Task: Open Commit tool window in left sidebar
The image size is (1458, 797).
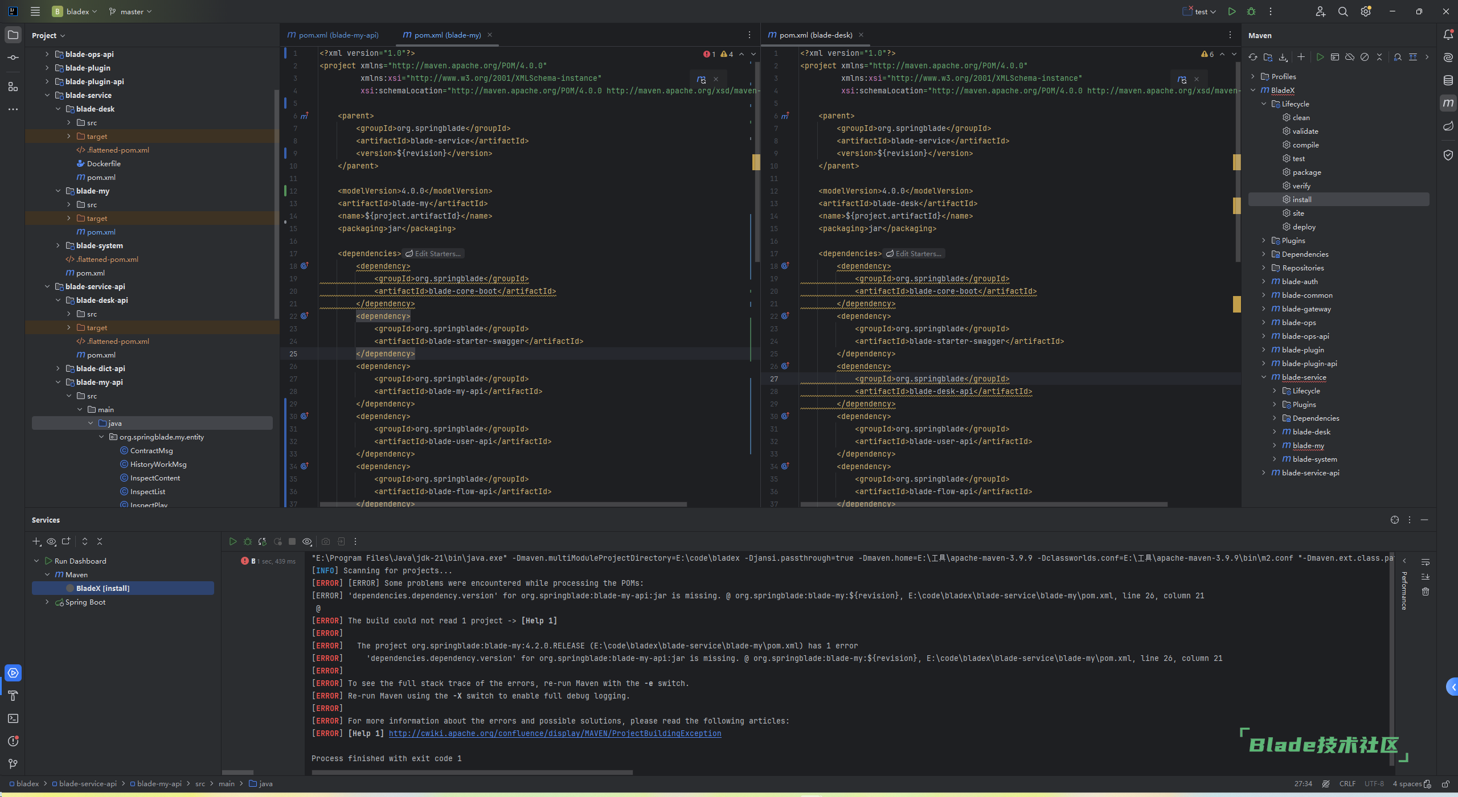Action: 13,57
